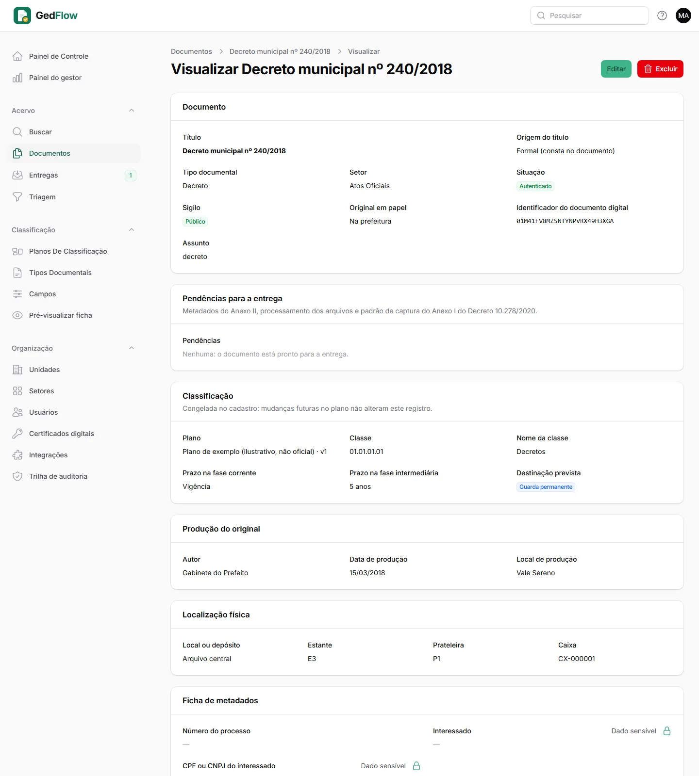Click the Entregas count badge showing 1
Viewport: 699px width, 776px height.
click(x=131, y=176)
